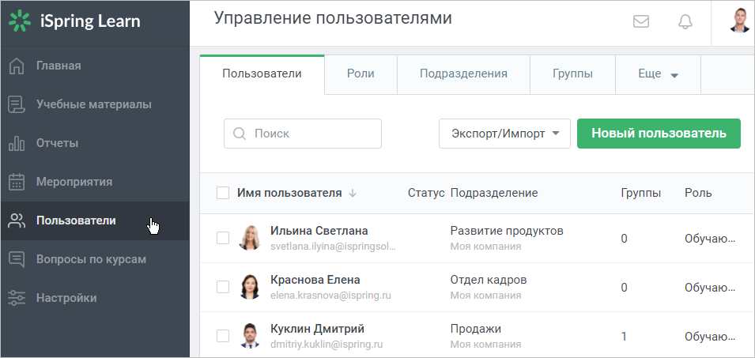Click the iSpring Learn logo icon
The height and width of the screenshot is (358, 755).
tap(20, 21)
